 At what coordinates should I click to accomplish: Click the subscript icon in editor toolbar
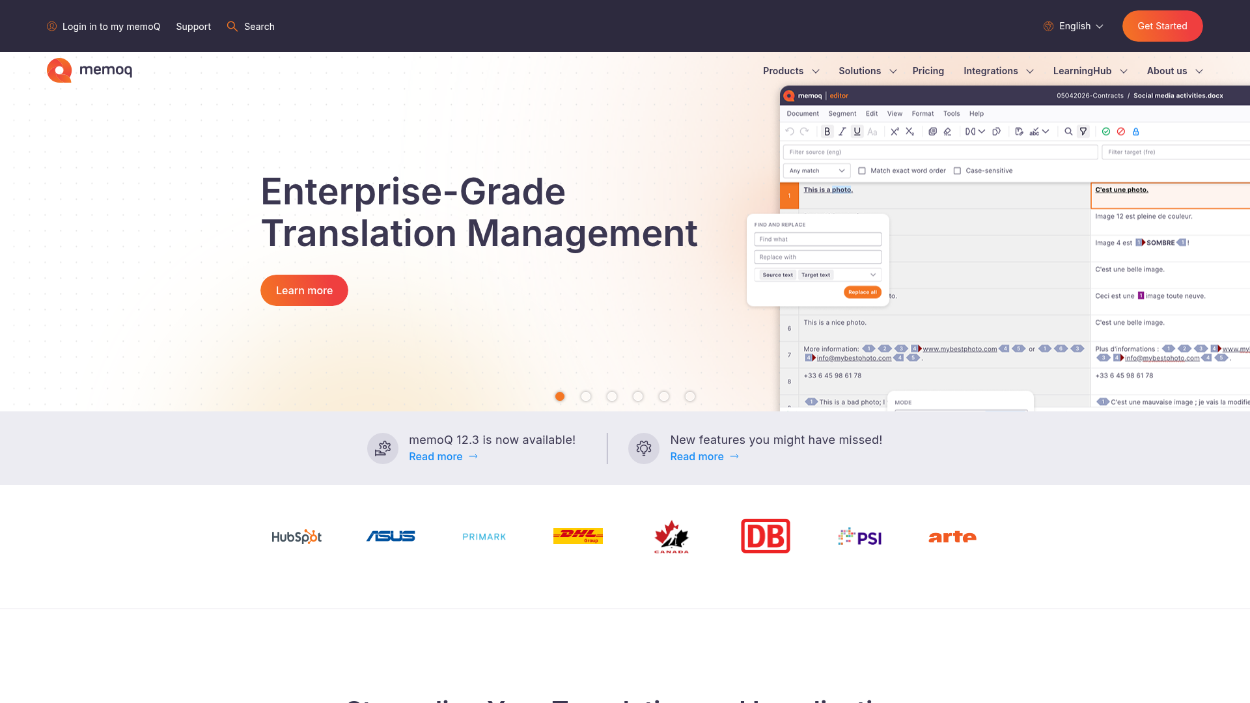pyautogui.click(x=910, y=131)
